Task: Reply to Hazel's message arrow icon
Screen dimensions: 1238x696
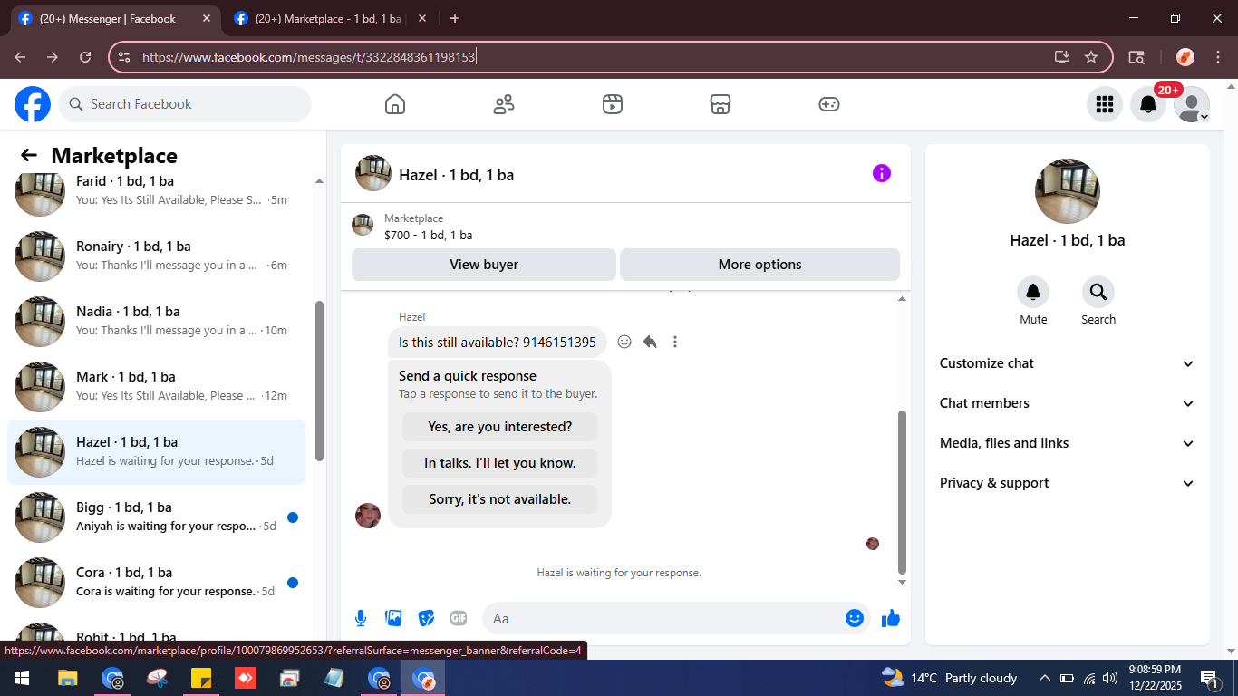Action: (650, 342)
